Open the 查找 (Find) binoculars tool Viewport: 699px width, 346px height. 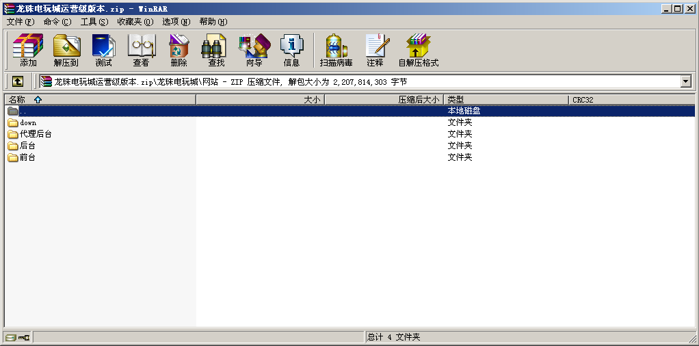tap(216, 51)
